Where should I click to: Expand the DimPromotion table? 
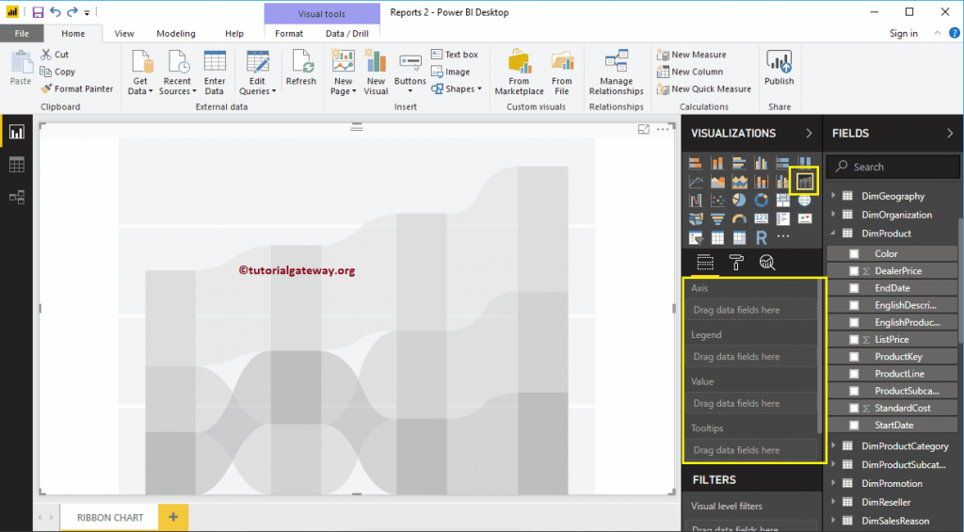[834, 483]
